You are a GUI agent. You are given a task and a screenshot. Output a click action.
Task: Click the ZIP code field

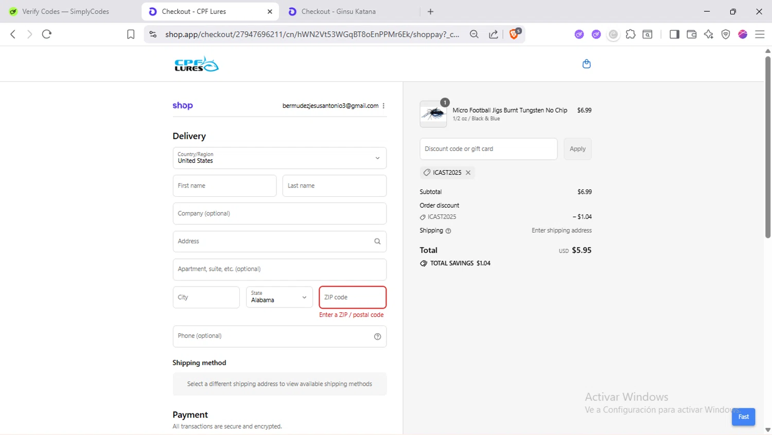(353, 297)
